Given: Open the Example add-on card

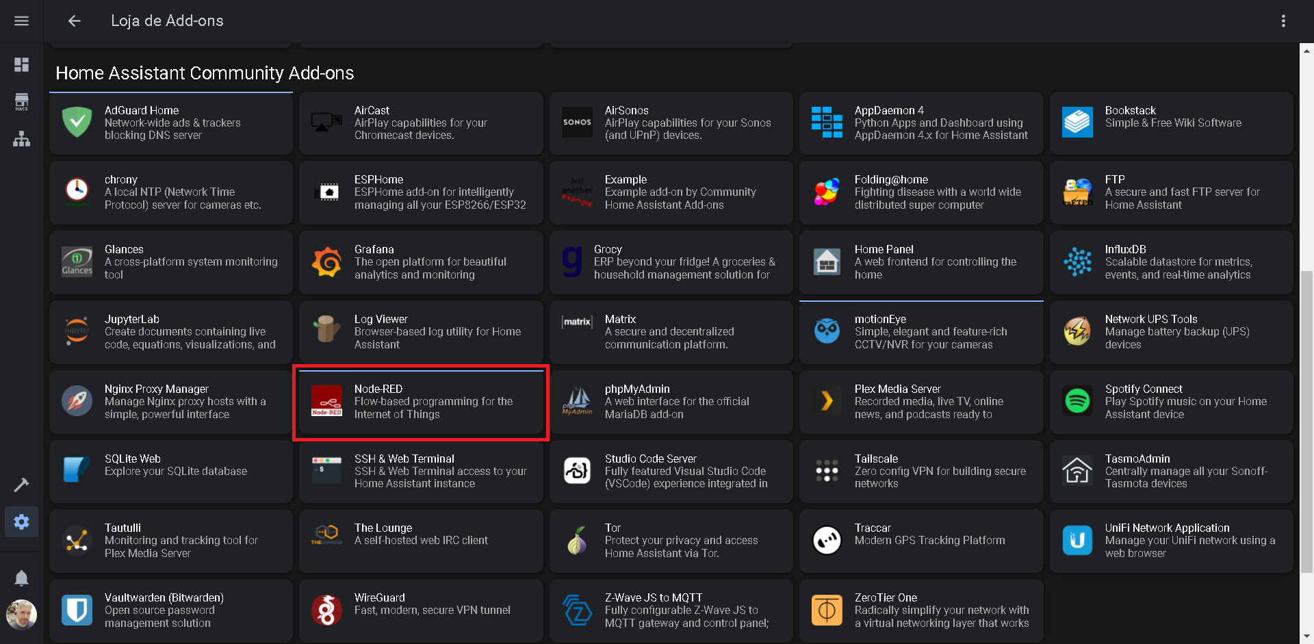Looking at the screenshot, I should tap(671, 192).
